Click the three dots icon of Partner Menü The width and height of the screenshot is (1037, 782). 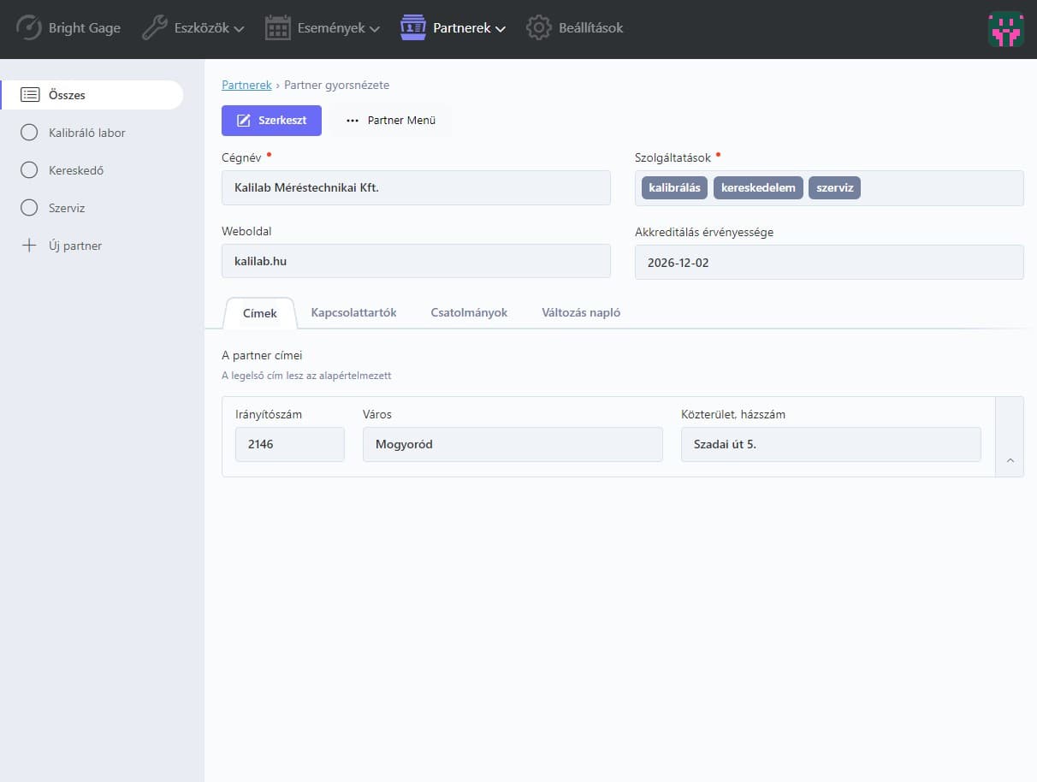pyautogui.click(x=353, y=121)
